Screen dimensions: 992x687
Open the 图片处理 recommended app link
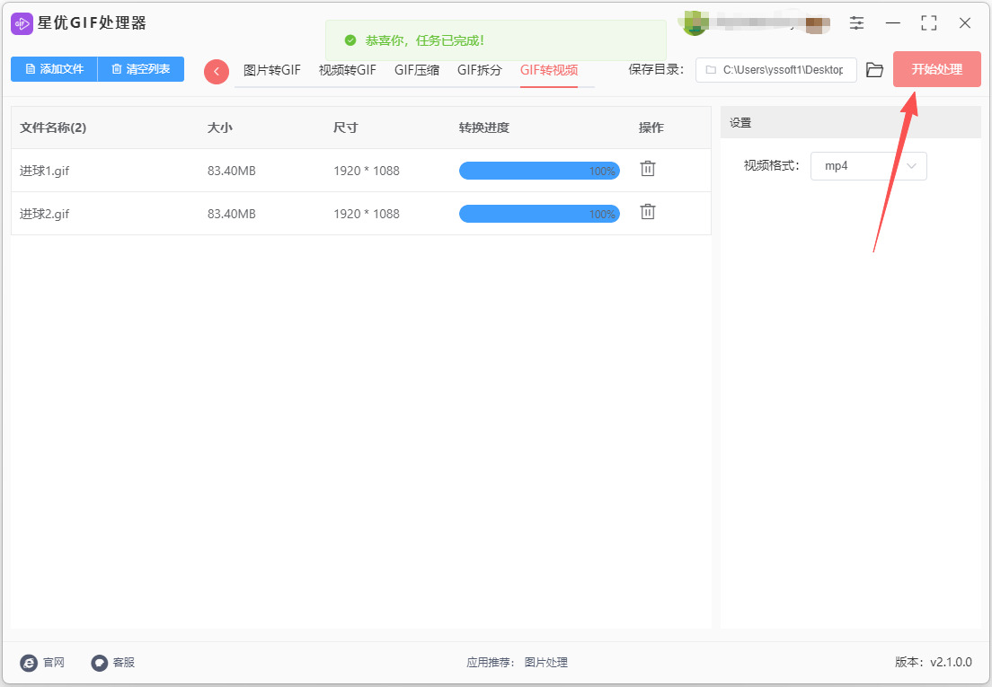click(x=545, y=663)
